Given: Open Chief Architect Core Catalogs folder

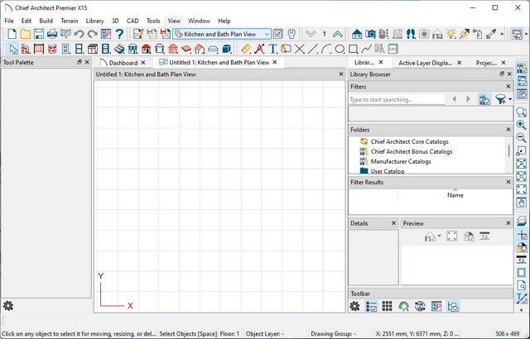Looking at the screenshot, I should pos(411,141).
